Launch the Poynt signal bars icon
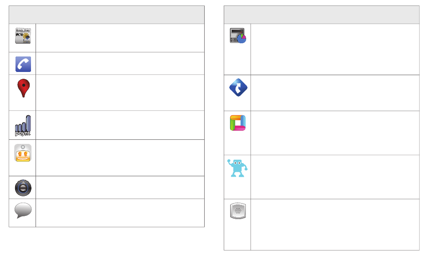433x276 pixels. pyautogui.click(x=23, y=126)
